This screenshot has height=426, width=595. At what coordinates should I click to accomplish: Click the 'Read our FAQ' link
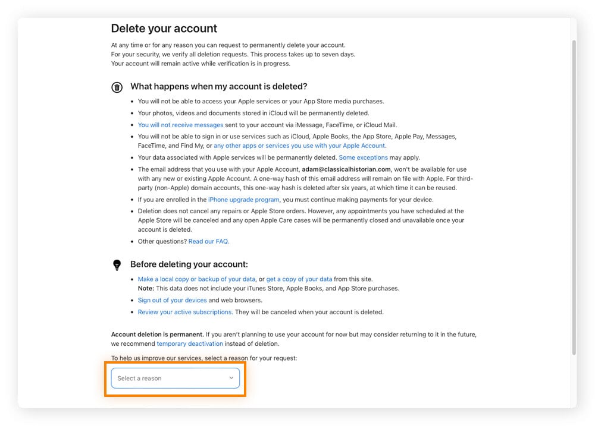tap(208, 242)
